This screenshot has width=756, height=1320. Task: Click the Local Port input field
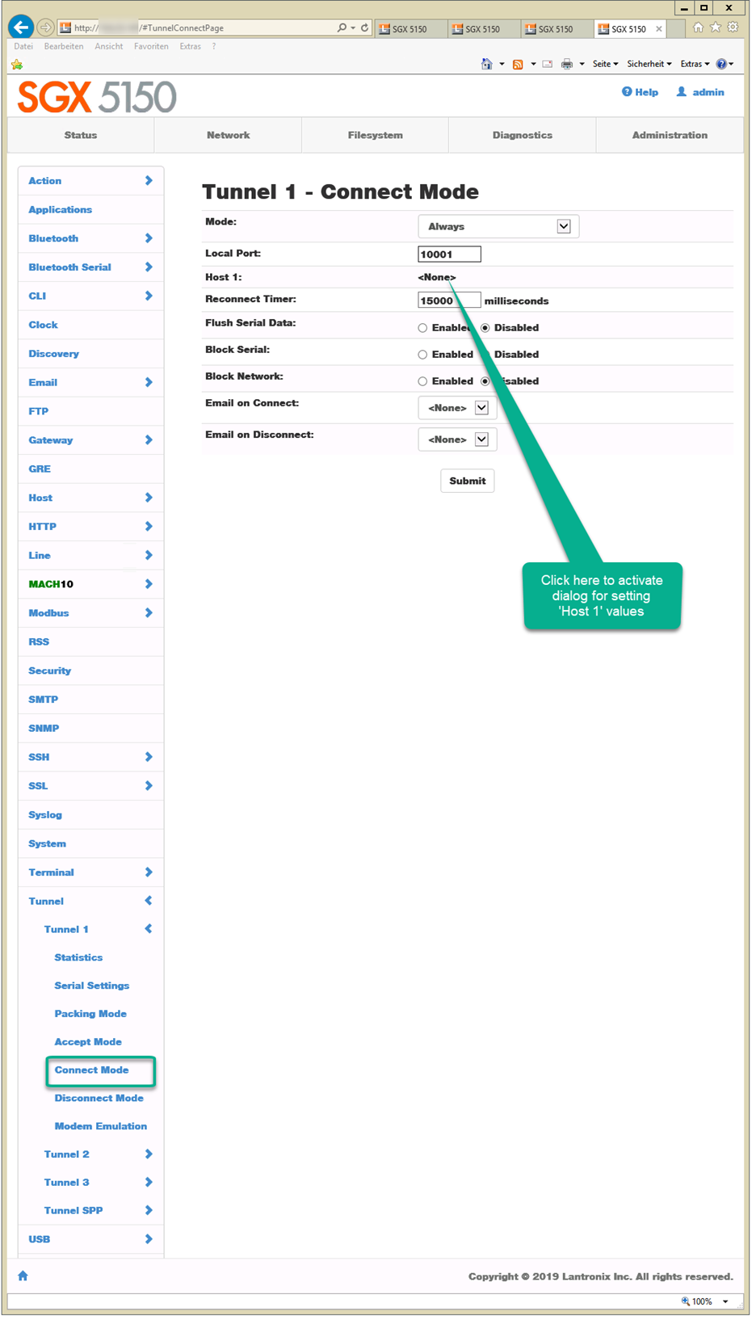[449, 254]
